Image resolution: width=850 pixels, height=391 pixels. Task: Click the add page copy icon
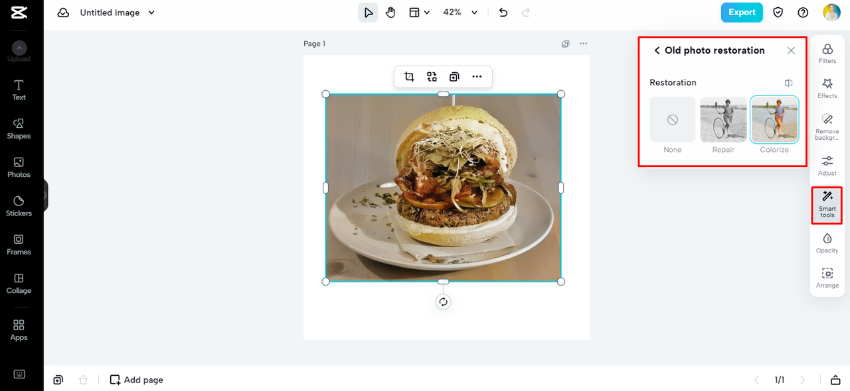pos(58,380)
